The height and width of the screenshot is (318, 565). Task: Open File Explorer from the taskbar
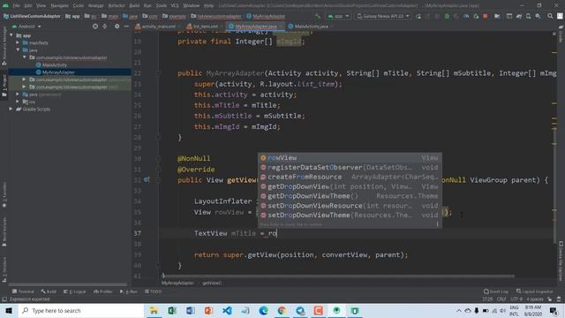[154, 310]
